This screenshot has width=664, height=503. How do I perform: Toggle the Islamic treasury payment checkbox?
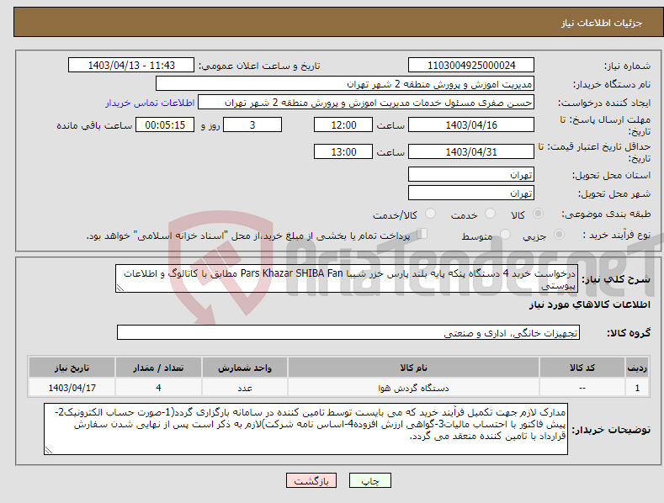click(422, 234)
